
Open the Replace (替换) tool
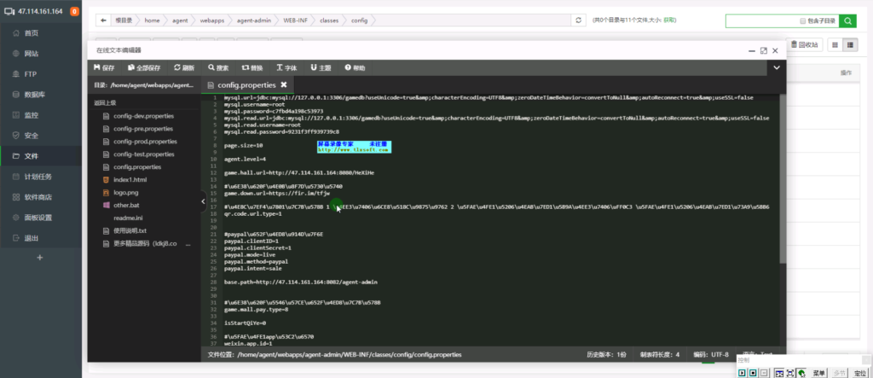click(x=252, y=67)
